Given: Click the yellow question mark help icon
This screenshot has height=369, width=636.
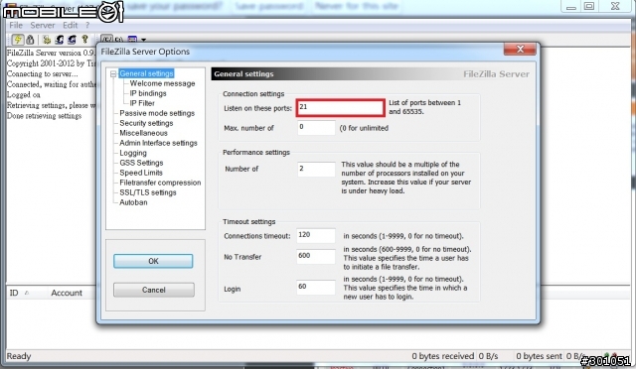Looking at the screenshot, I should (84, 39).
